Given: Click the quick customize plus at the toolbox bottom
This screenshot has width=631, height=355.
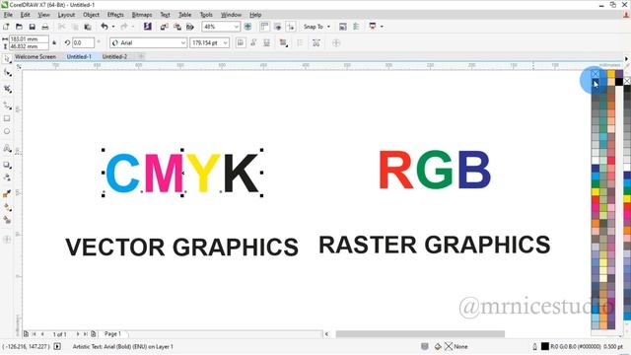Looking at the screenshot, I should tap(7, 240).
